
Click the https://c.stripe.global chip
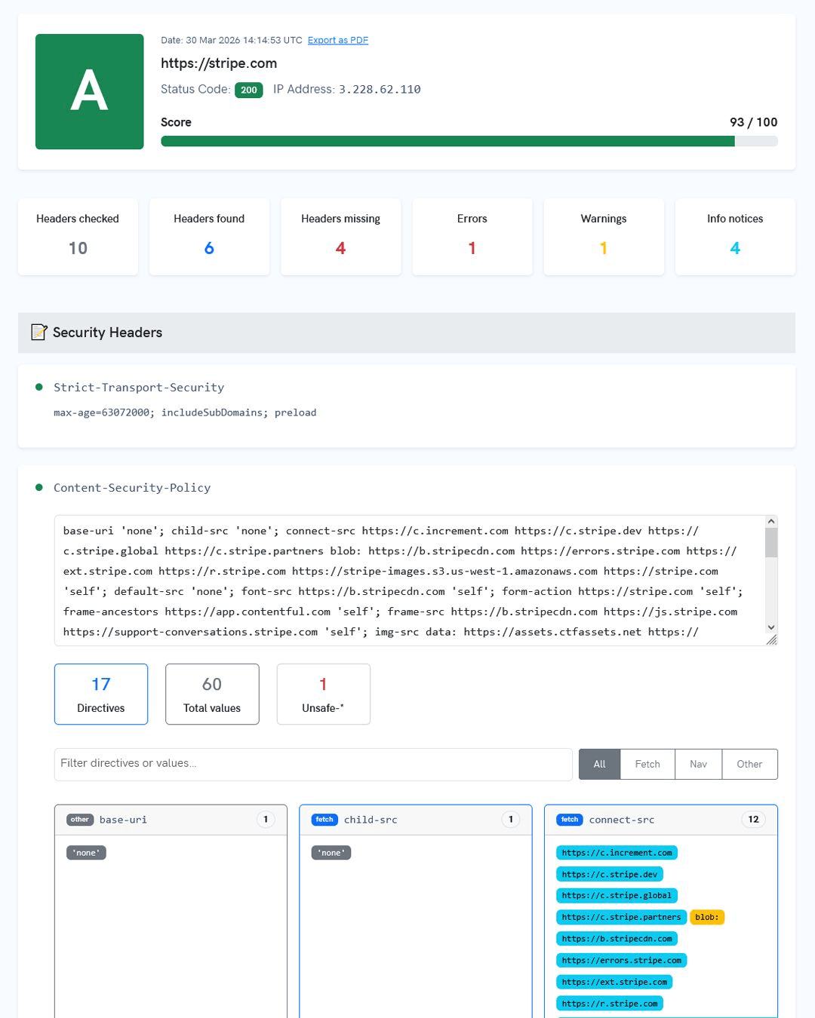617,896
